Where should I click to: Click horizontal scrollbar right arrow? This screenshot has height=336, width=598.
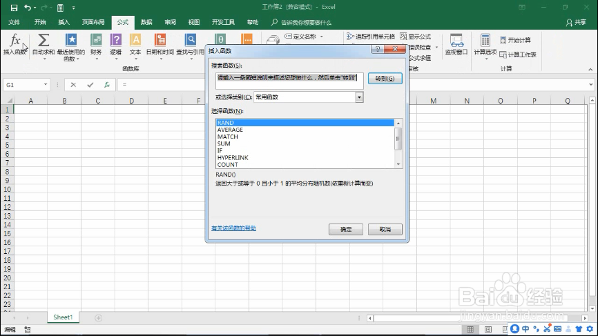tap(585, 317)
